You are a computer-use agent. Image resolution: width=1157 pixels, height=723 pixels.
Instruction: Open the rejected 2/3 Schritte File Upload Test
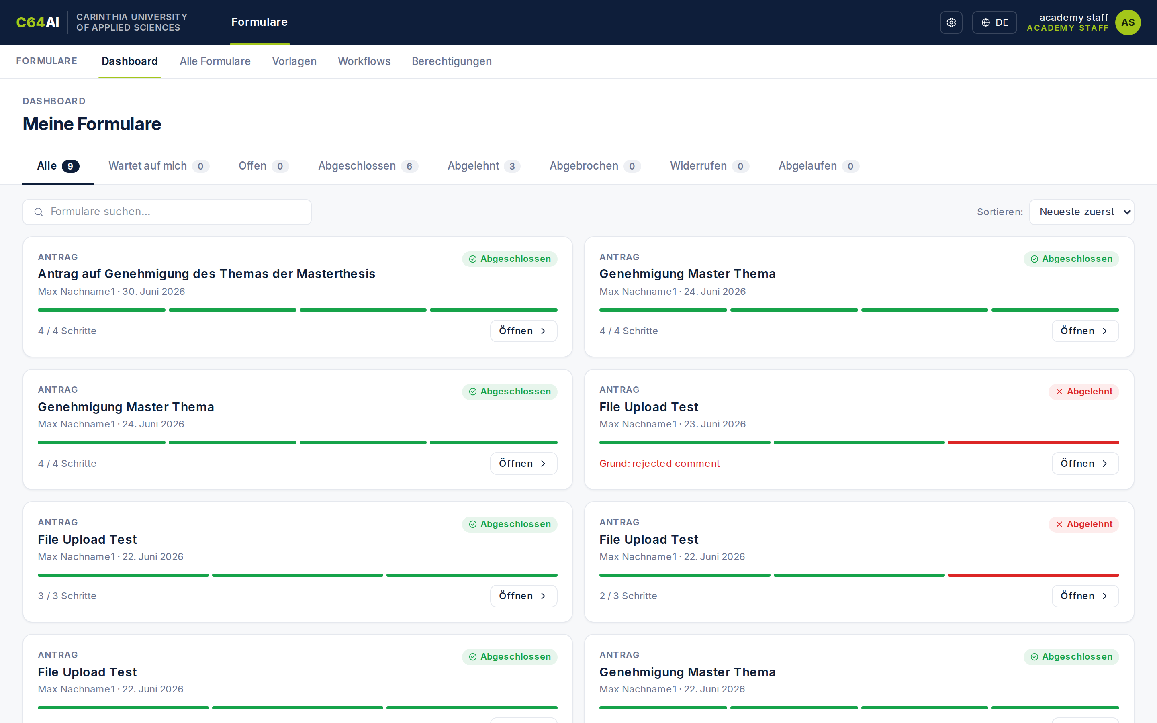pos(1085,596)
